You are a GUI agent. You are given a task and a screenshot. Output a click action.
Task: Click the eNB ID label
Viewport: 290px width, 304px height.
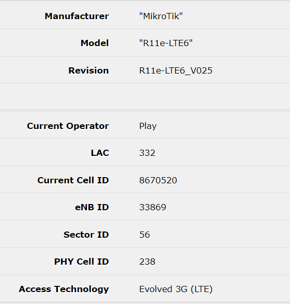pyautogui.click(x=91, y=207)
